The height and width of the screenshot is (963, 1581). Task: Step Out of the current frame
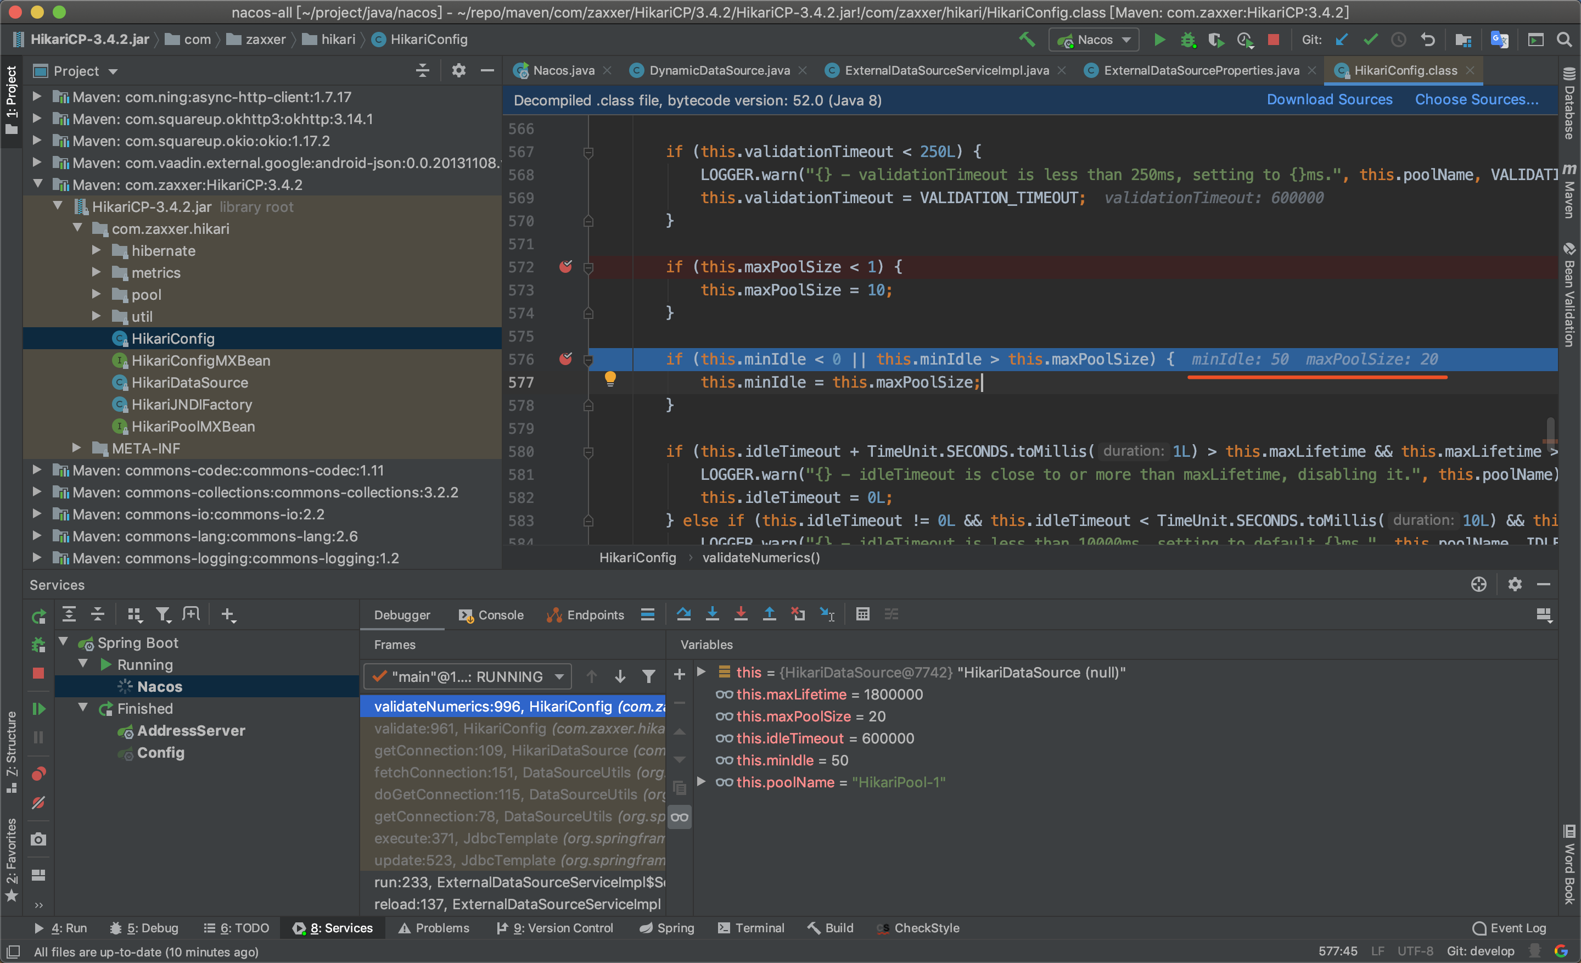tap(769, 614)
